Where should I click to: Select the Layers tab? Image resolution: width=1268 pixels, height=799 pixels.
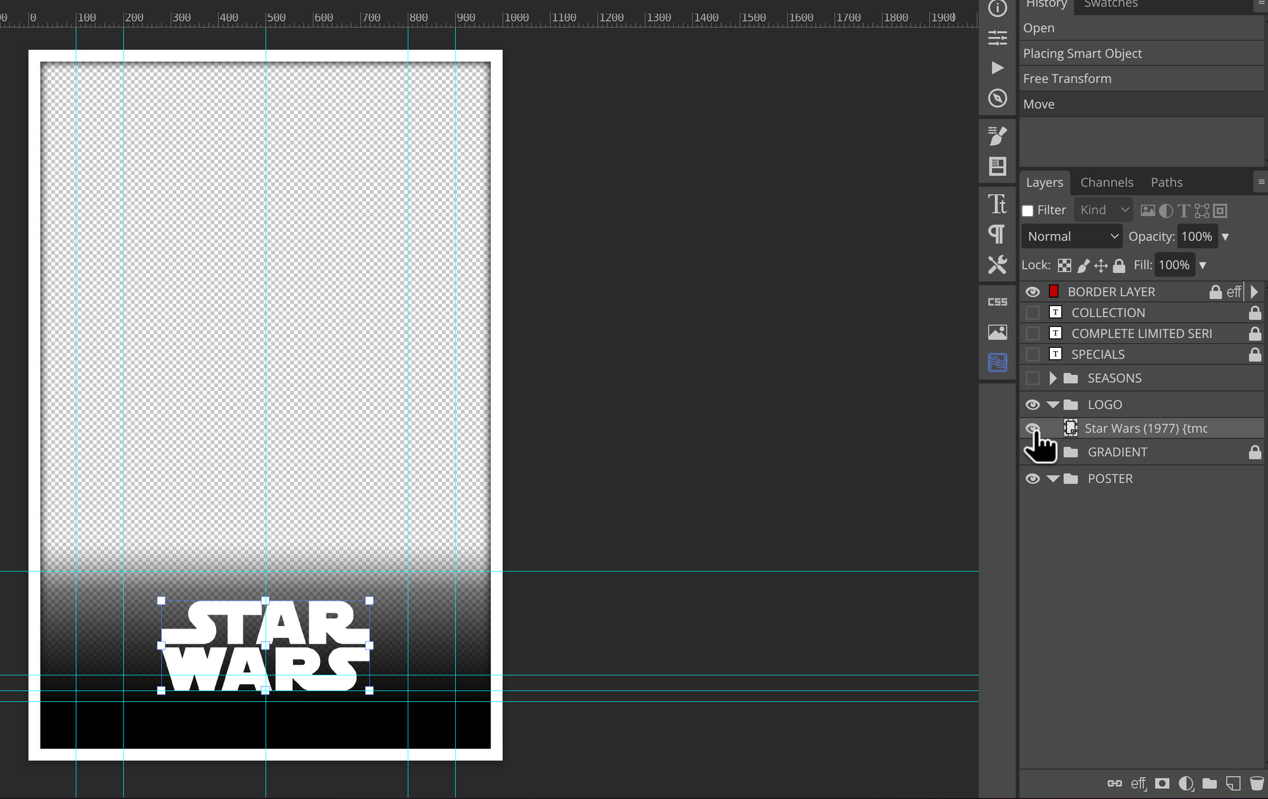pyautogui.click(x=1044, y=182)
